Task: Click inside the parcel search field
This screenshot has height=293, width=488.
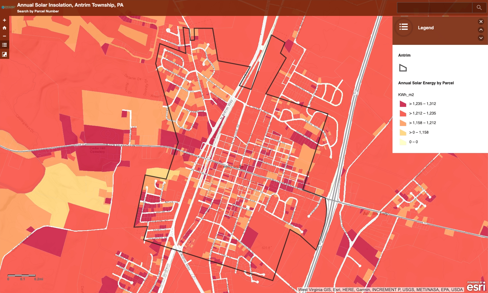Action: 434,7
